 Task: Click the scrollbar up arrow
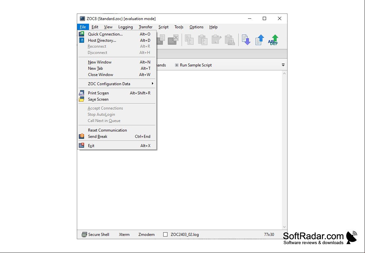[x=284, y=73]
